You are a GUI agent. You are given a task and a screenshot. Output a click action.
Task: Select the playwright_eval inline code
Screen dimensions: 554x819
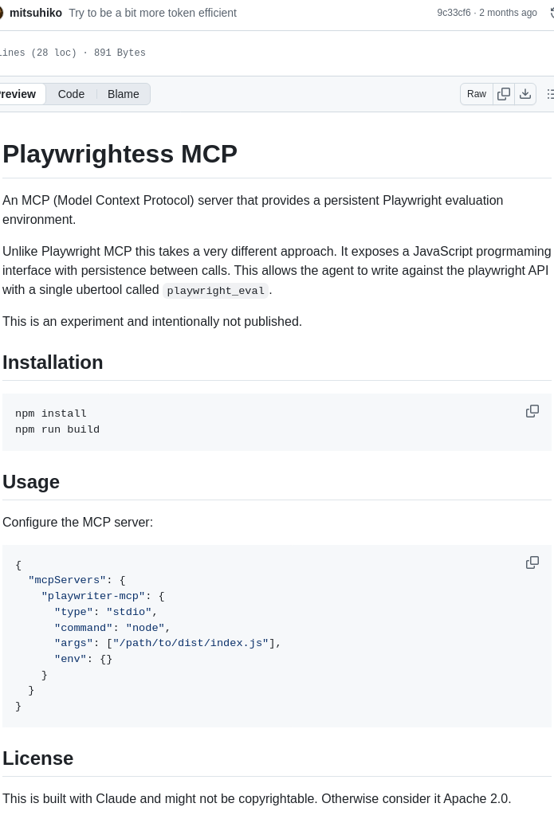[215, 290]
